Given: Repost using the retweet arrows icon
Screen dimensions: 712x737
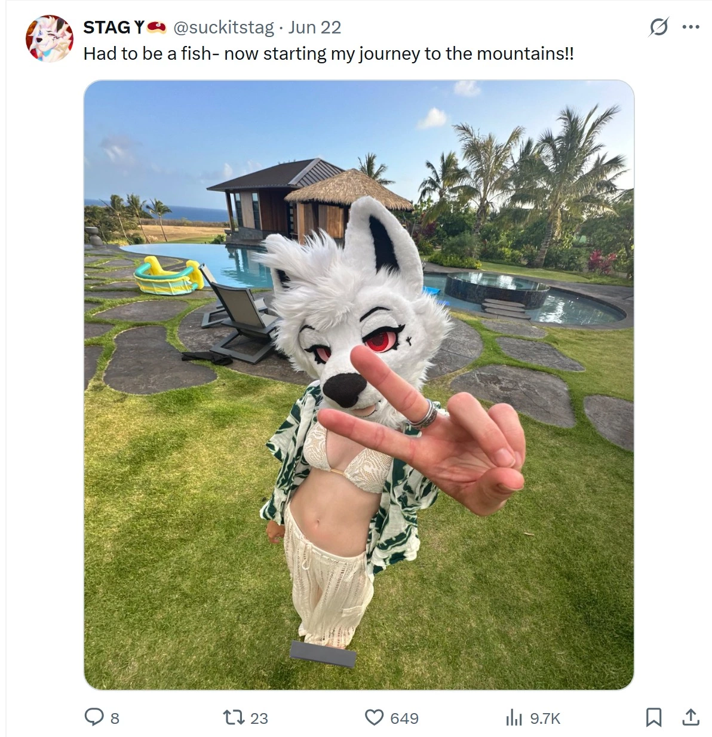Looking at the screenshot, I should click(x=231, y=717).
